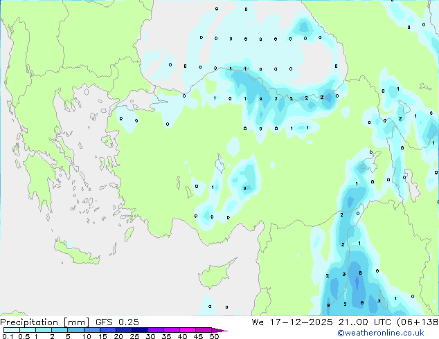Image resolution: width=439 pixels, height=339 pixels.
Task: Click the 'GFS 0.25' model label
Action: click(x=117, y=322)
